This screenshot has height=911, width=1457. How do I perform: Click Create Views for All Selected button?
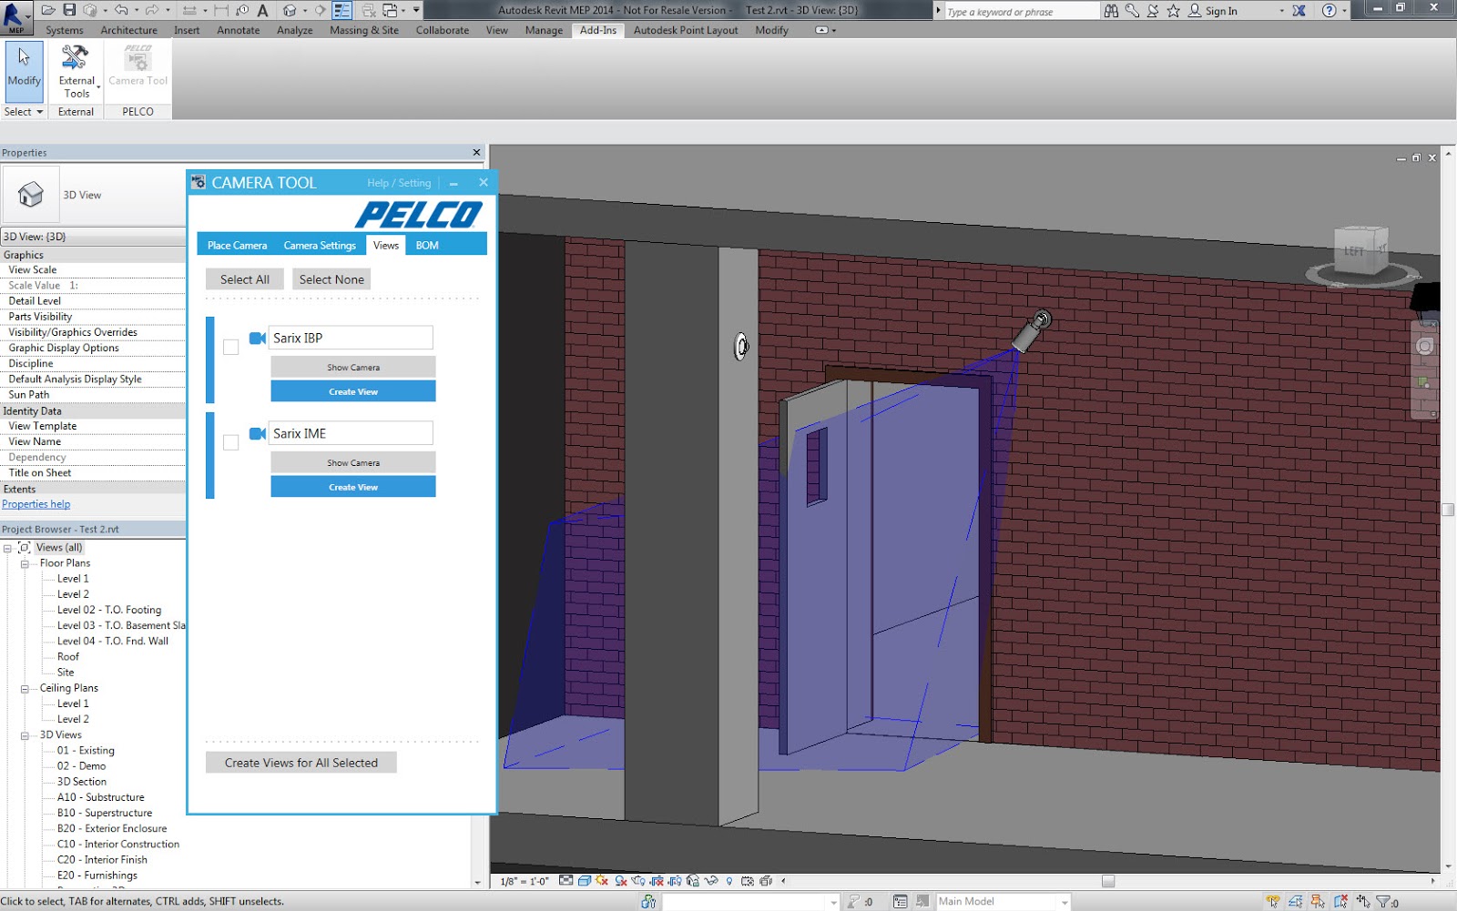click(x=301, y=763)
